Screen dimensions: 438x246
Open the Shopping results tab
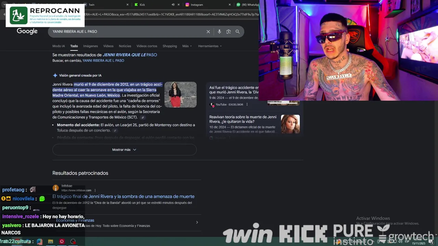click(170, 46)
